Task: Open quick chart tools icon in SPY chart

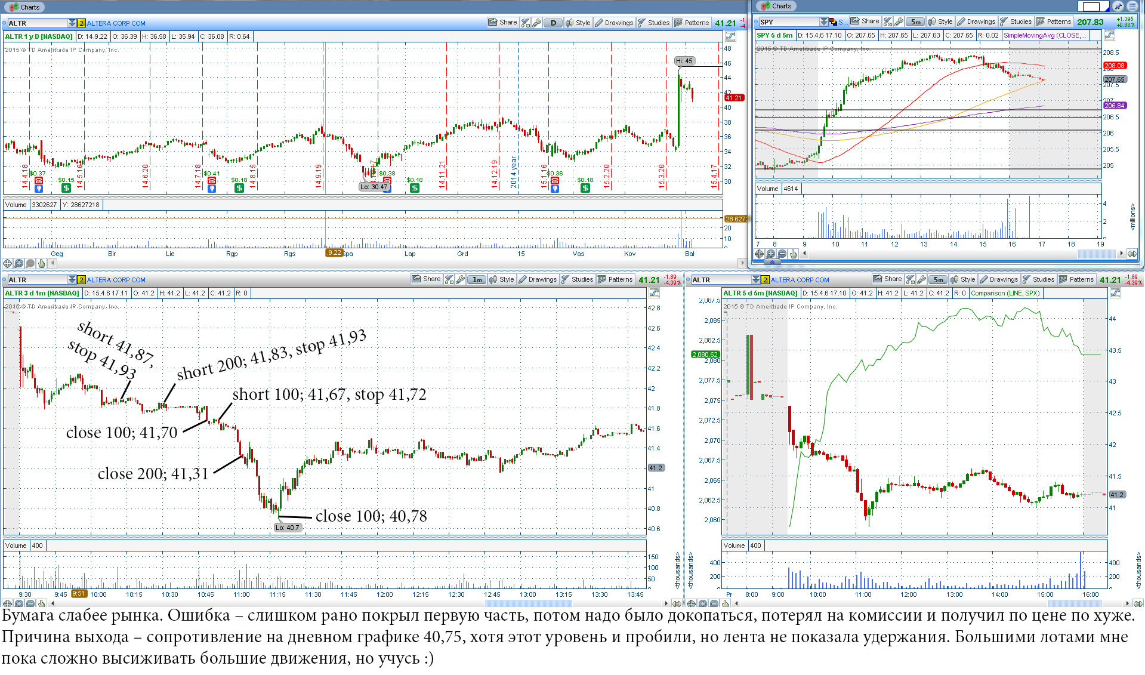Action: 888,21
